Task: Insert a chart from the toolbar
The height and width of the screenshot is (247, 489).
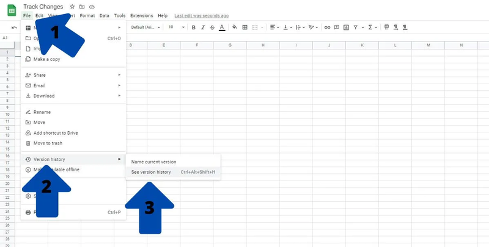Action: 346,27
